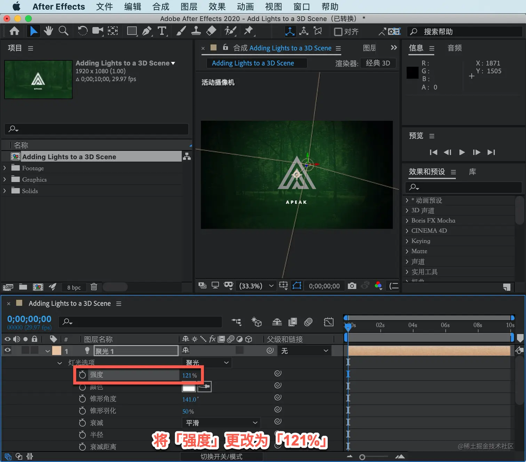
Task: Hide the 聚光 1 layer with eye icon
Action: (7, 351)
